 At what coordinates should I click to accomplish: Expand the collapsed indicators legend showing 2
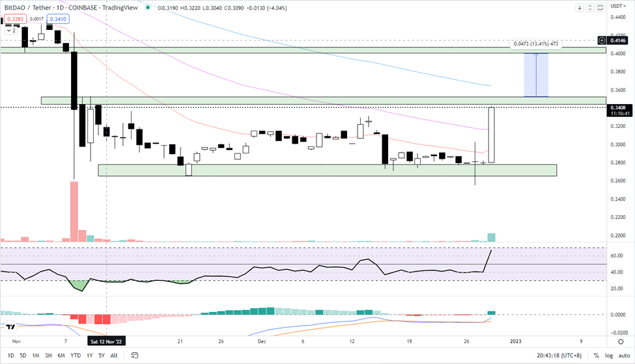(11, 31)
